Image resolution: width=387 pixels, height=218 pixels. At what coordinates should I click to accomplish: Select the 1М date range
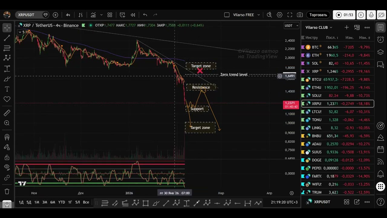click(x=37, y=202)
